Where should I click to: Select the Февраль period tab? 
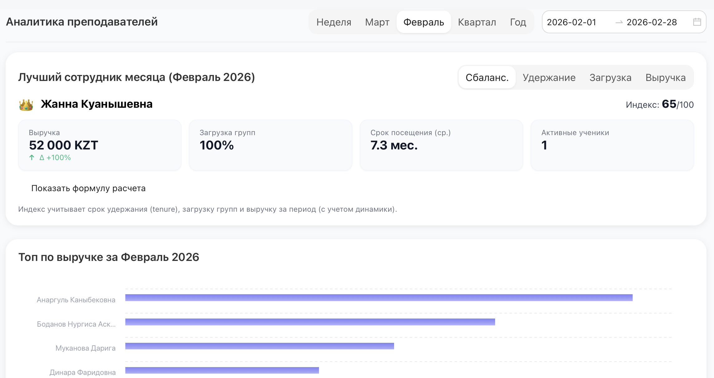pyautogui.click(x=423, y=22)
